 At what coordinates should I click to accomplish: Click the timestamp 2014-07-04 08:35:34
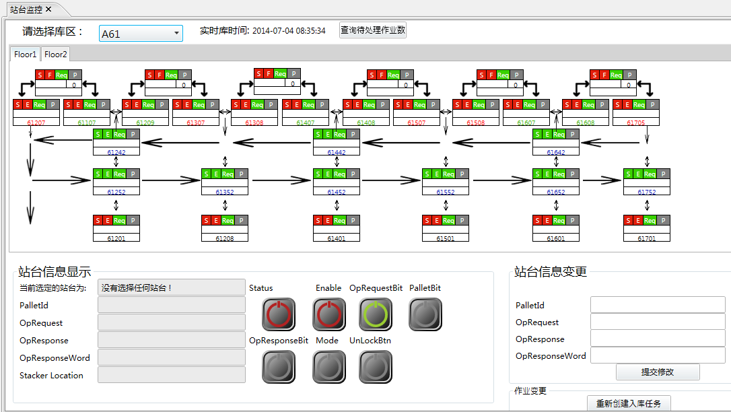point(289,31)
